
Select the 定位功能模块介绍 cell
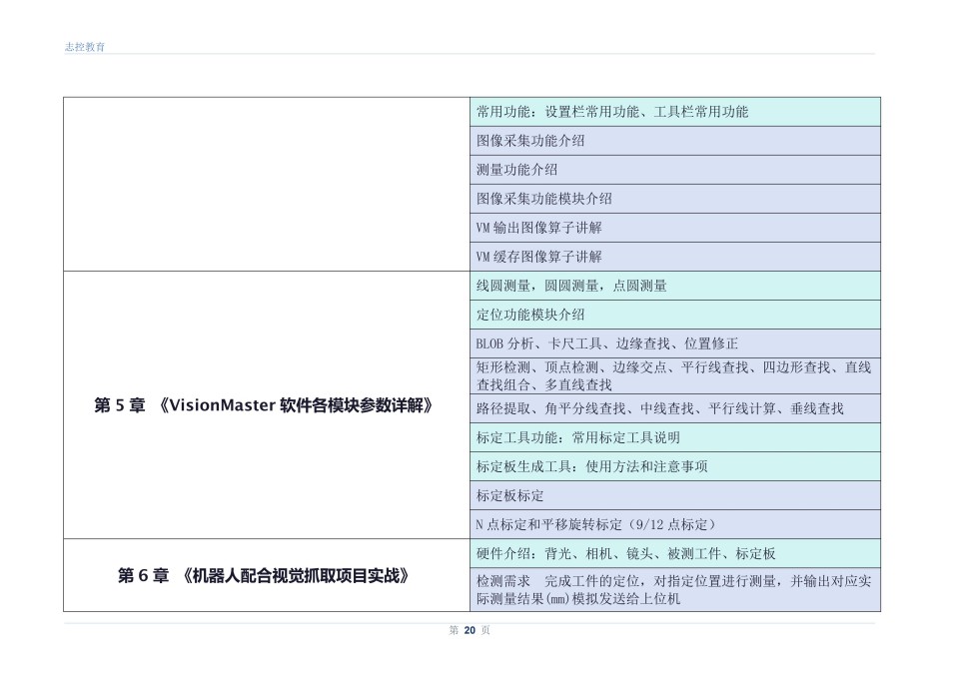(675, 315)
